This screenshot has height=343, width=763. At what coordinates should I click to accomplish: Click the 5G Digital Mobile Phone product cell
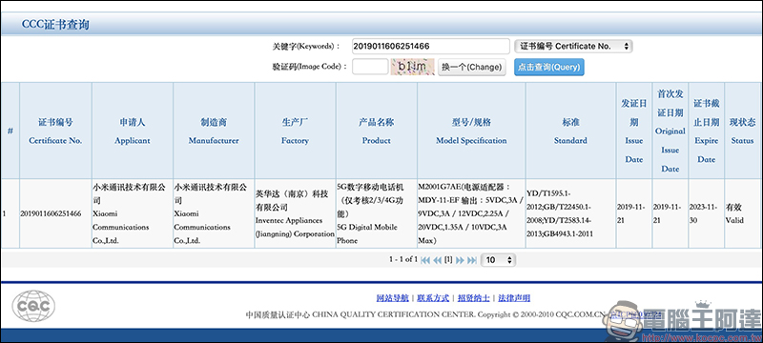click(376, 213)
